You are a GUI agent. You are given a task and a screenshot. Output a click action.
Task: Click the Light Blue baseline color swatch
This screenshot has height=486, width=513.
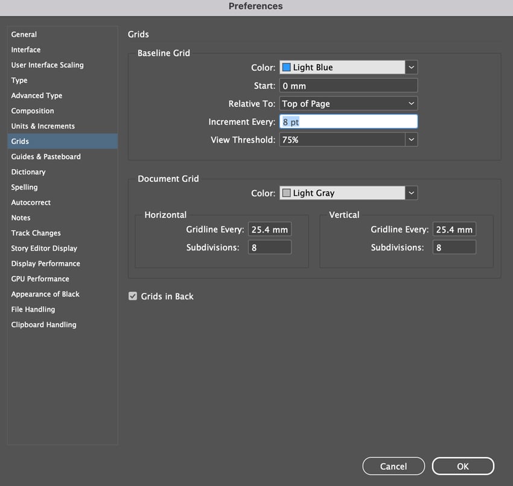tap(287, 68)
